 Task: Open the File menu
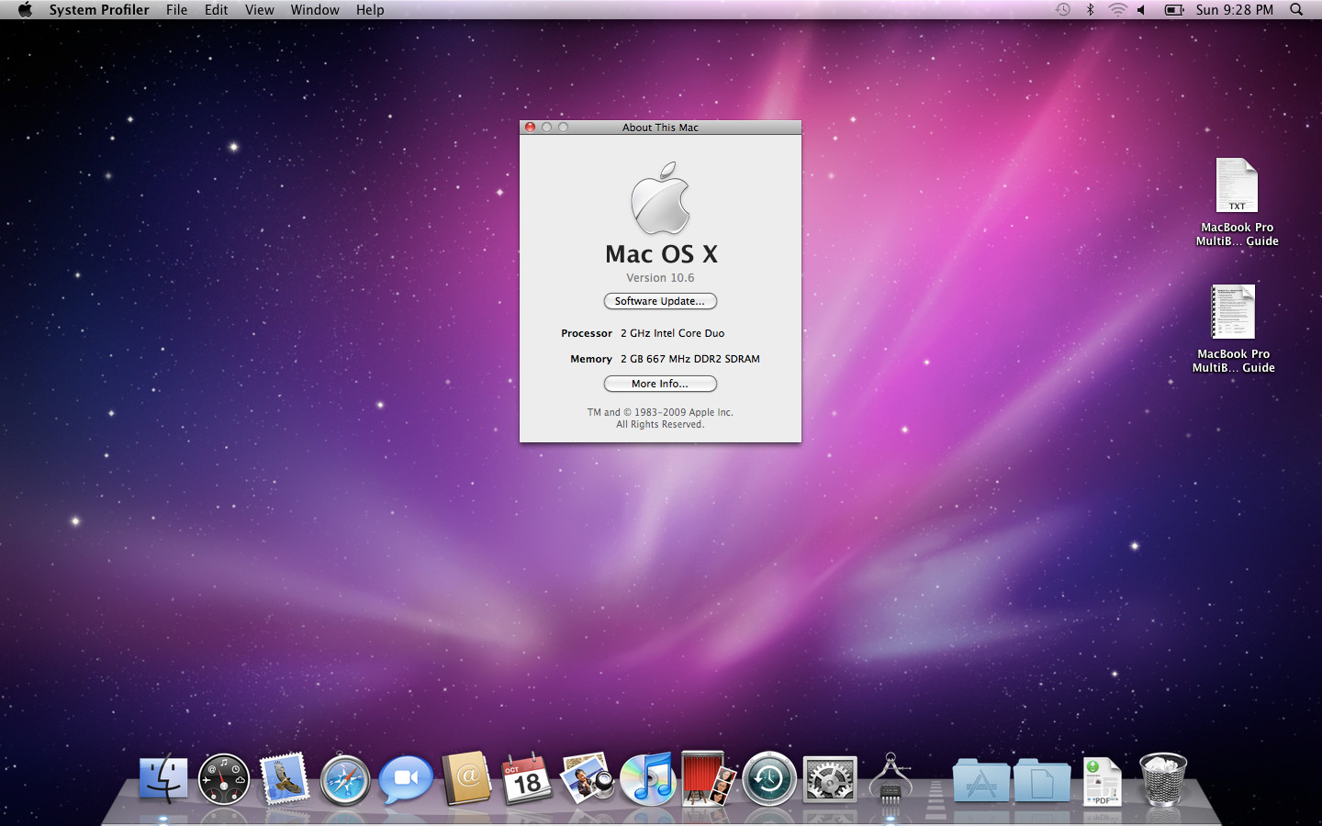click(177, 10)
